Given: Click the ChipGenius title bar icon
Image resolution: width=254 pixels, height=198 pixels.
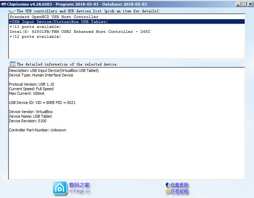Looking at the screenshot, I should pyautogui.click(x=4, y=4).
